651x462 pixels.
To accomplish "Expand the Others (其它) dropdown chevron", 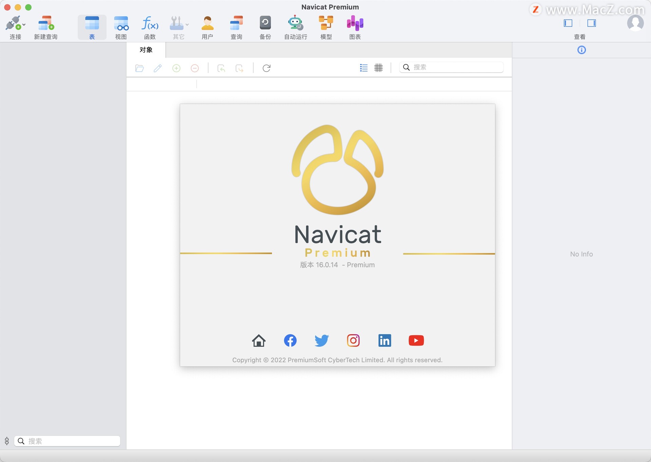I will coord(187,24).
